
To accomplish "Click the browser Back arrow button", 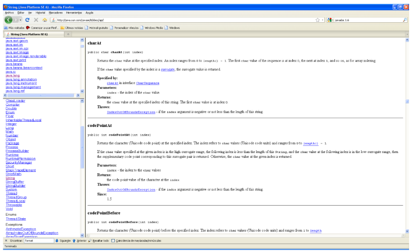I will [x=9, y=20].
